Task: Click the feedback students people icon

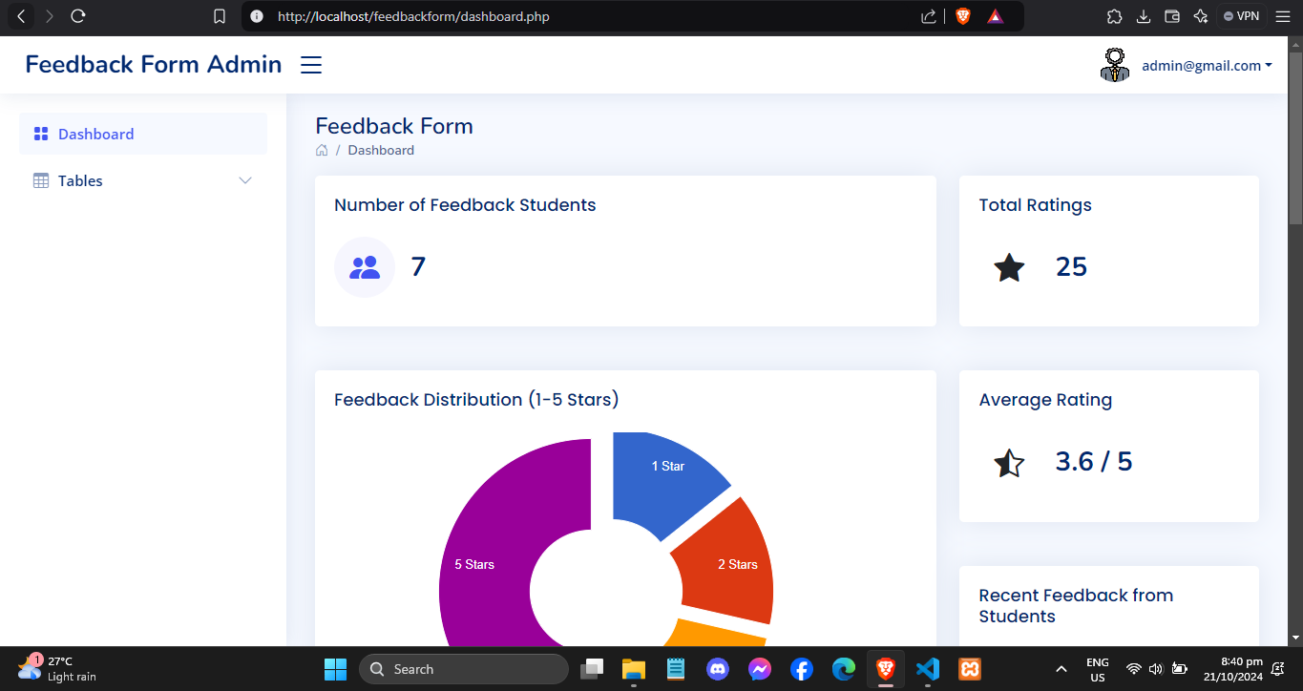Action: 365,267
